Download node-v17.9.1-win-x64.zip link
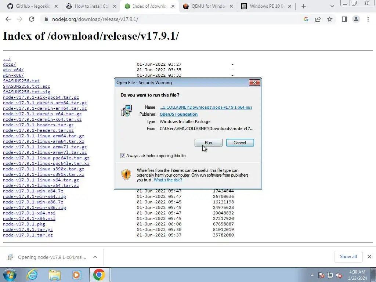This screenshot has width=376, height=282. [34, 196]
